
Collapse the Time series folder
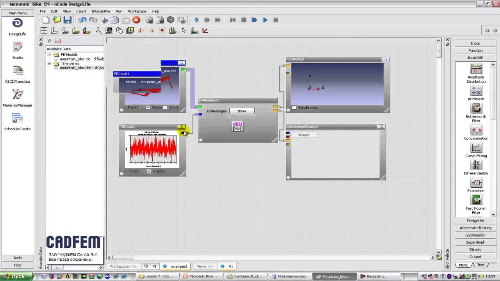[50, 63]
